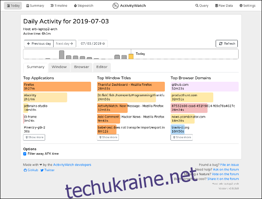Open the Query page

(x=202, y=6)
